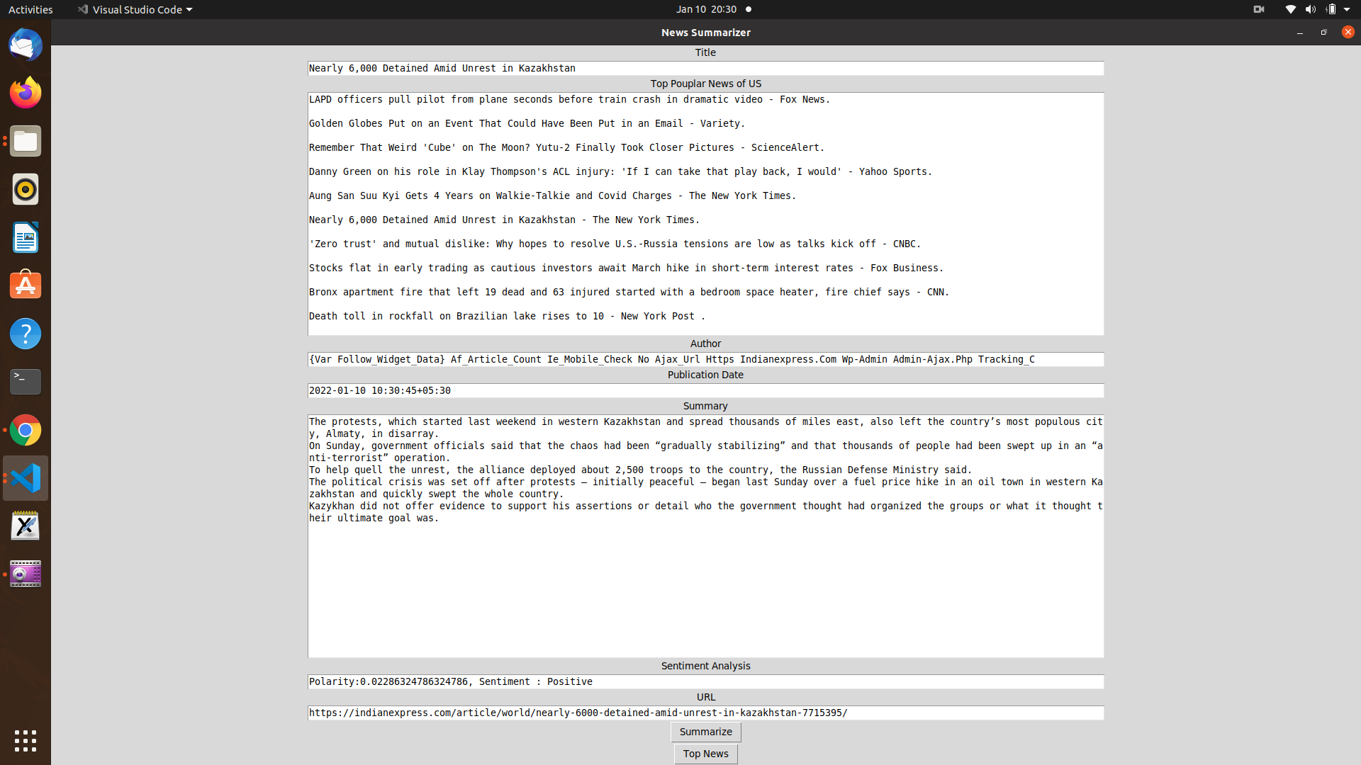Open Ubuntu Software store icon
This screenshot has height=765, width=1361.
(x=26, y=285)
